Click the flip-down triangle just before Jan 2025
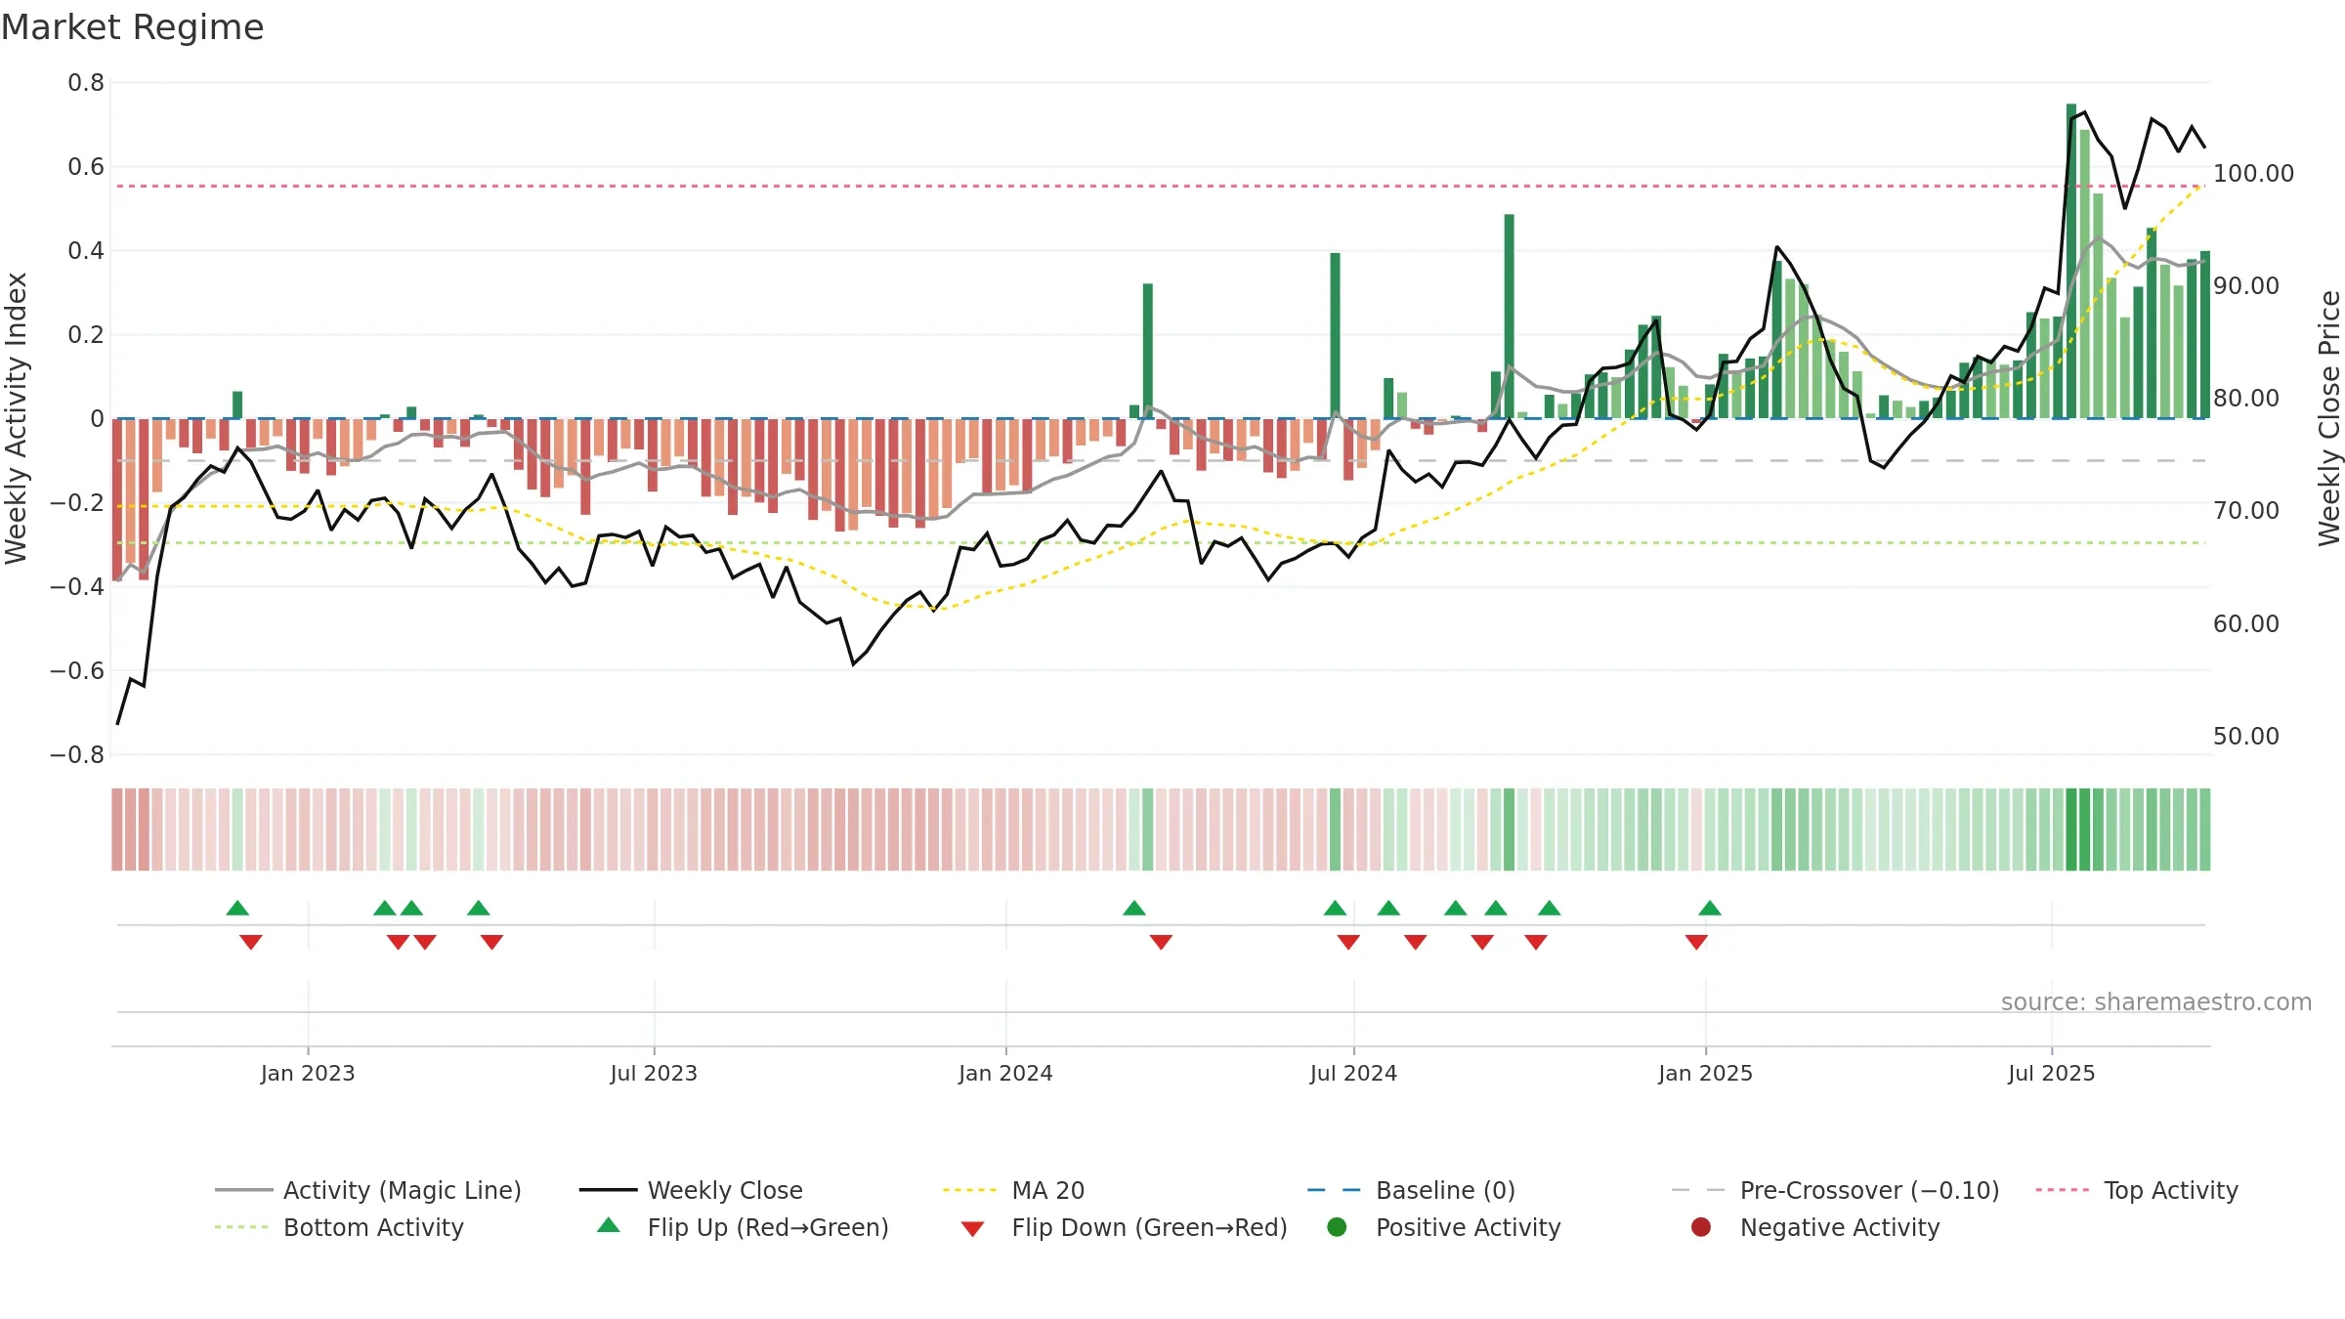This screenshot has width=2345, height=1319. coord(1696,942)
